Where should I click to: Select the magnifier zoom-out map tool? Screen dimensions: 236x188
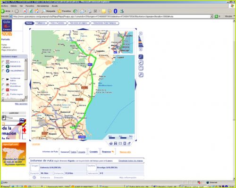click(x=141, y=62)
